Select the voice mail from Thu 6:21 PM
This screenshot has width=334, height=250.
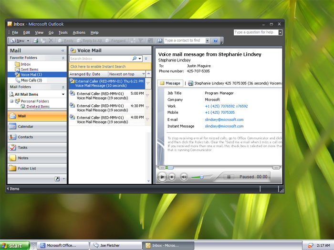coord(107,83)
